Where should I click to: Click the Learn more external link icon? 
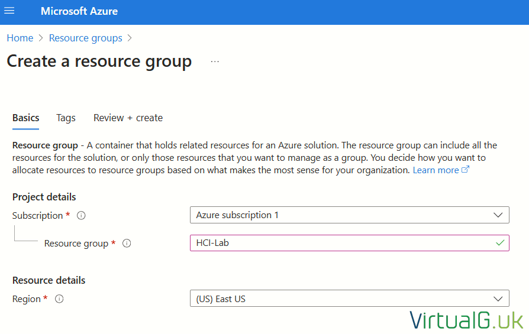(465, 169)
